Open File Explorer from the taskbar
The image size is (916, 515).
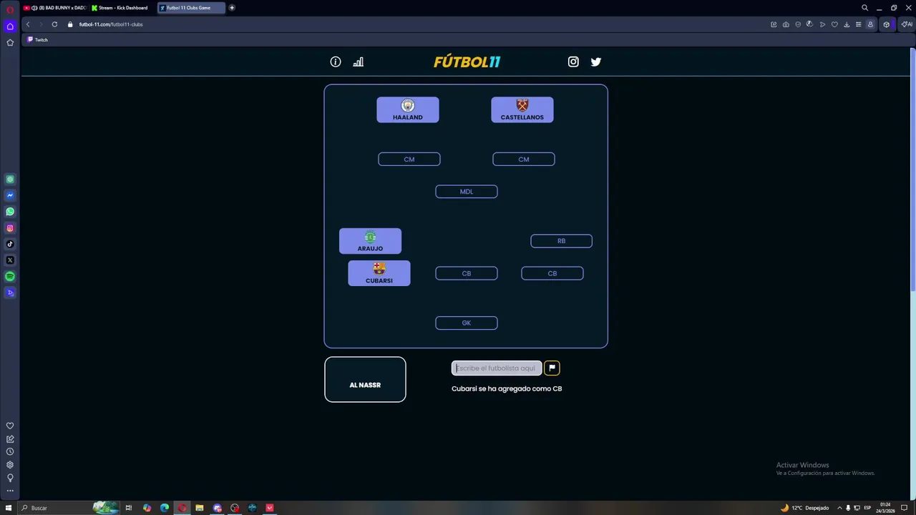coord(200,508)
